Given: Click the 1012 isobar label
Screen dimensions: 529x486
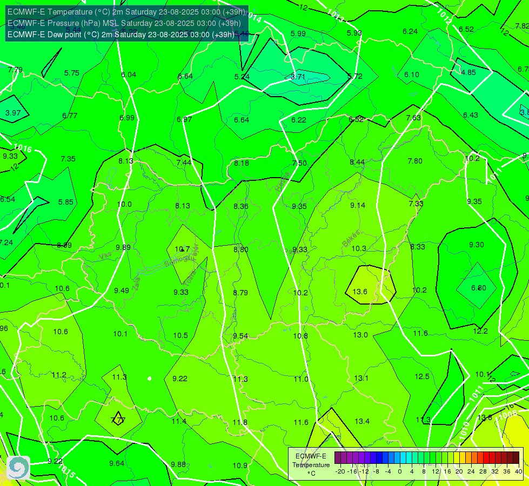Looking at the screenshot, I should pos(444,16).
